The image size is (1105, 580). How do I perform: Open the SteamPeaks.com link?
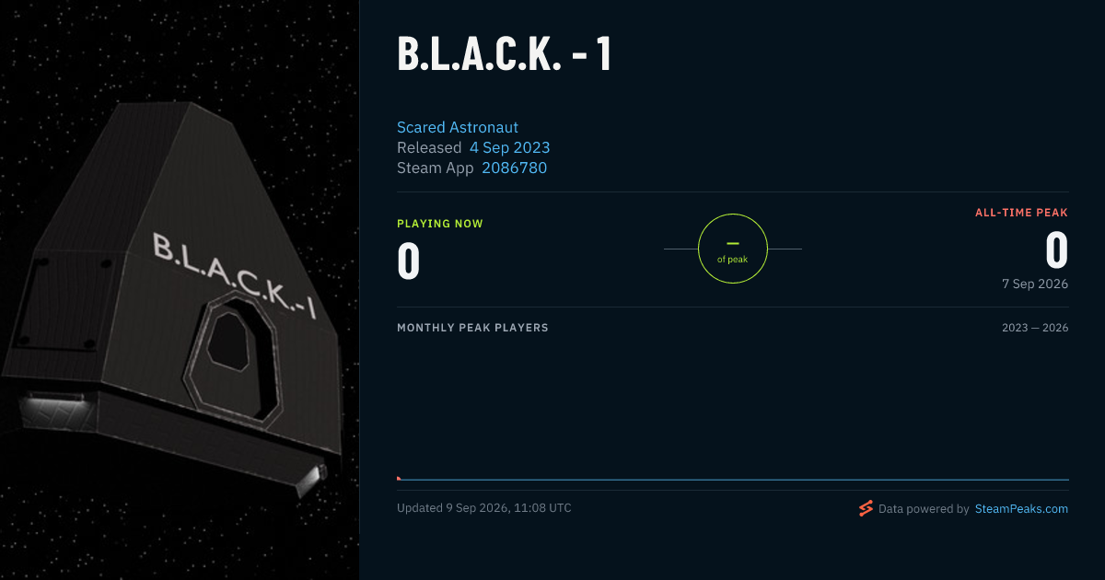tap(1021, 508)
